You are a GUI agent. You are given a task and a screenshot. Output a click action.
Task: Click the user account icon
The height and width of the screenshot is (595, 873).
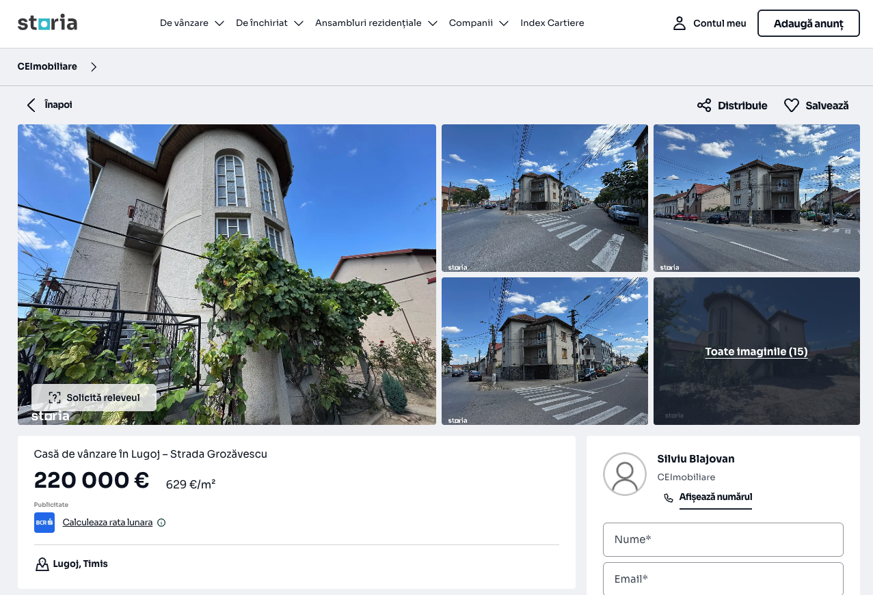(x=679, y=23)
